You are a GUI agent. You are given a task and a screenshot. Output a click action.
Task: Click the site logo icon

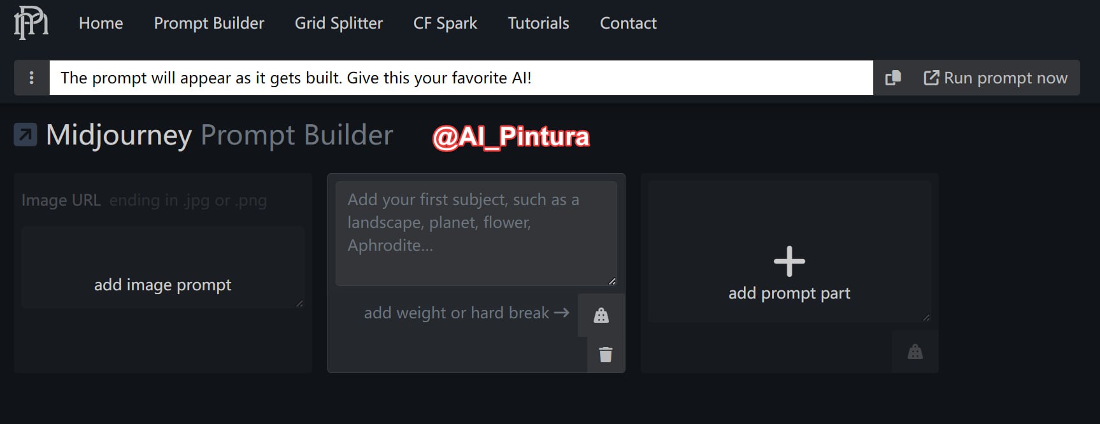[31, 23]
